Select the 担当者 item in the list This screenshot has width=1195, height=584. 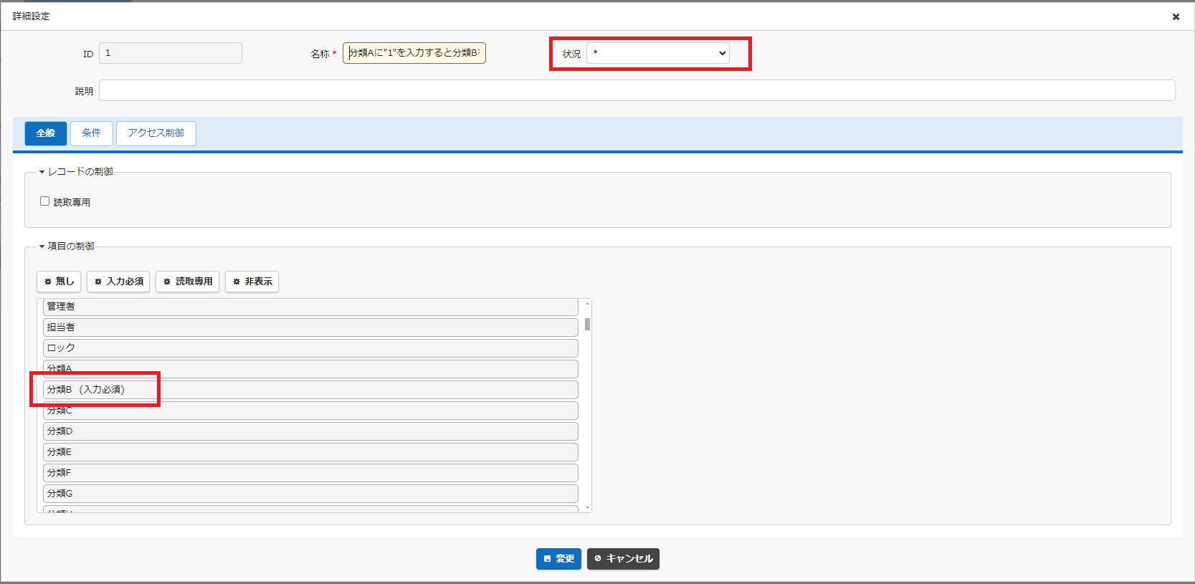point(310,327)
